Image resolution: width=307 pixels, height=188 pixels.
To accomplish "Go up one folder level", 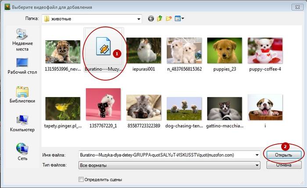I will coord(159,19).
